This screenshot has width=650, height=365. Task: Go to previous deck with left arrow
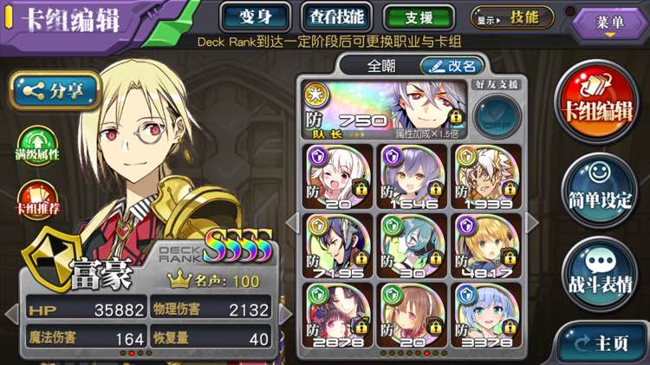tap(292, 222)
